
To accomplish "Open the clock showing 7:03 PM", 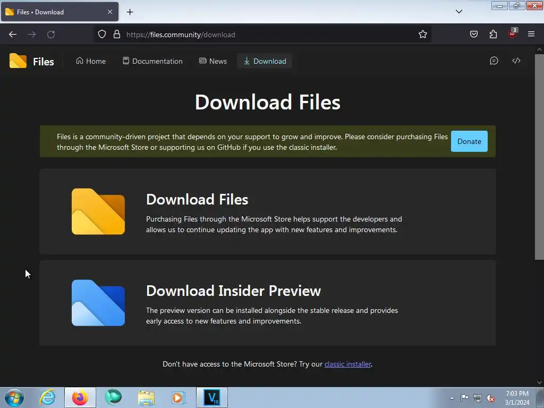I will coord(517,398).
